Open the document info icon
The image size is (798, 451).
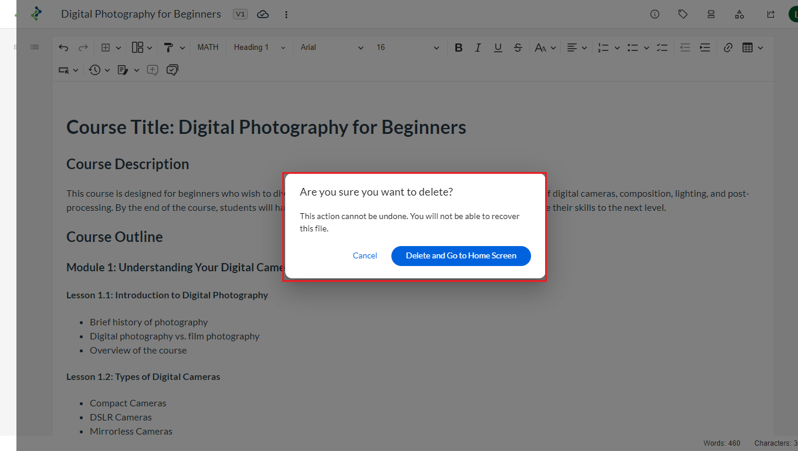(655, 14)
